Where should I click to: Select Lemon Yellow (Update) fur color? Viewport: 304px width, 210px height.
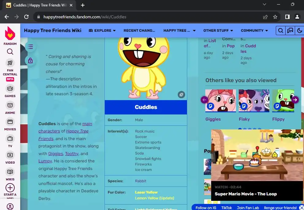[154, 198]
